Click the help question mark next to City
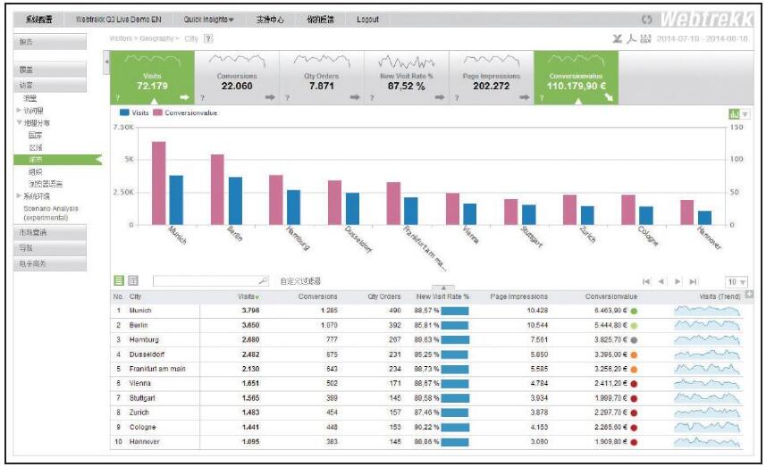The width and height of the screenshot is (766, 467). click(x=208, y=38)
